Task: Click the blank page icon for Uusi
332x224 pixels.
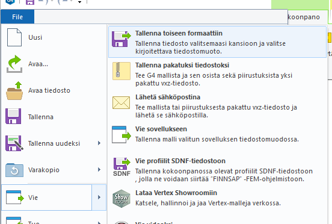Action: [14, 37]
